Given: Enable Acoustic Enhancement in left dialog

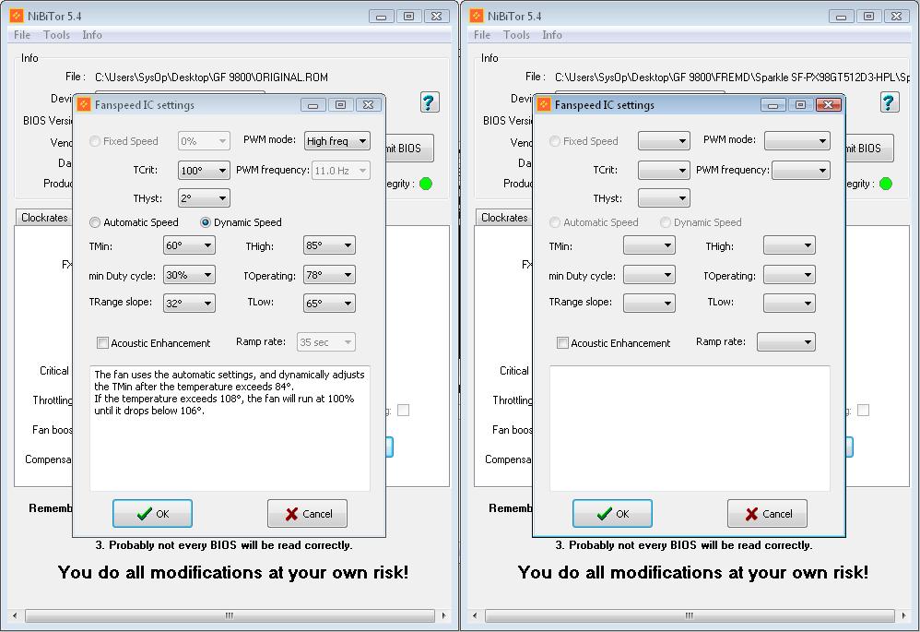Looking at the screenshot, I should coord(154,343).
